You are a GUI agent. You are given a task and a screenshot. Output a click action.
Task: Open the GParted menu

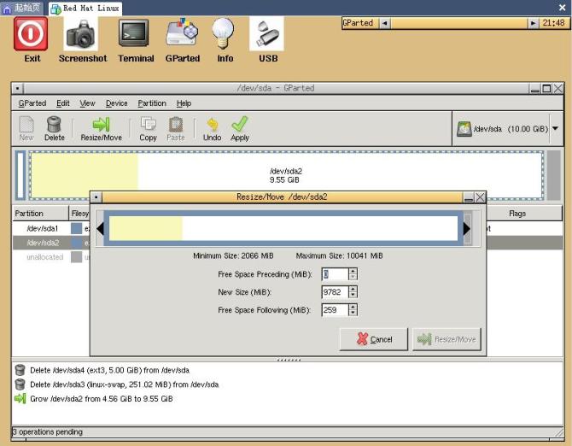[x=32, y=103]
